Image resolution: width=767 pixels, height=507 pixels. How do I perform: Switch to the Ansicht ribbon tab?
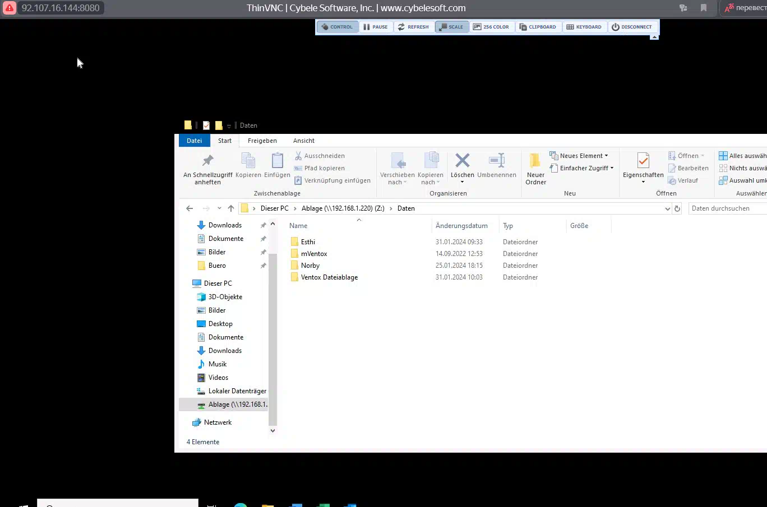[x=303, y=141]
